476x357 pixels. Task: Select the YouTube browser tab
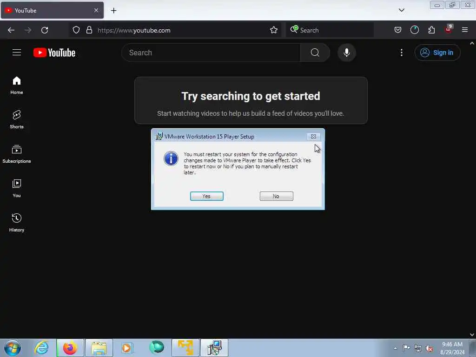52,10
